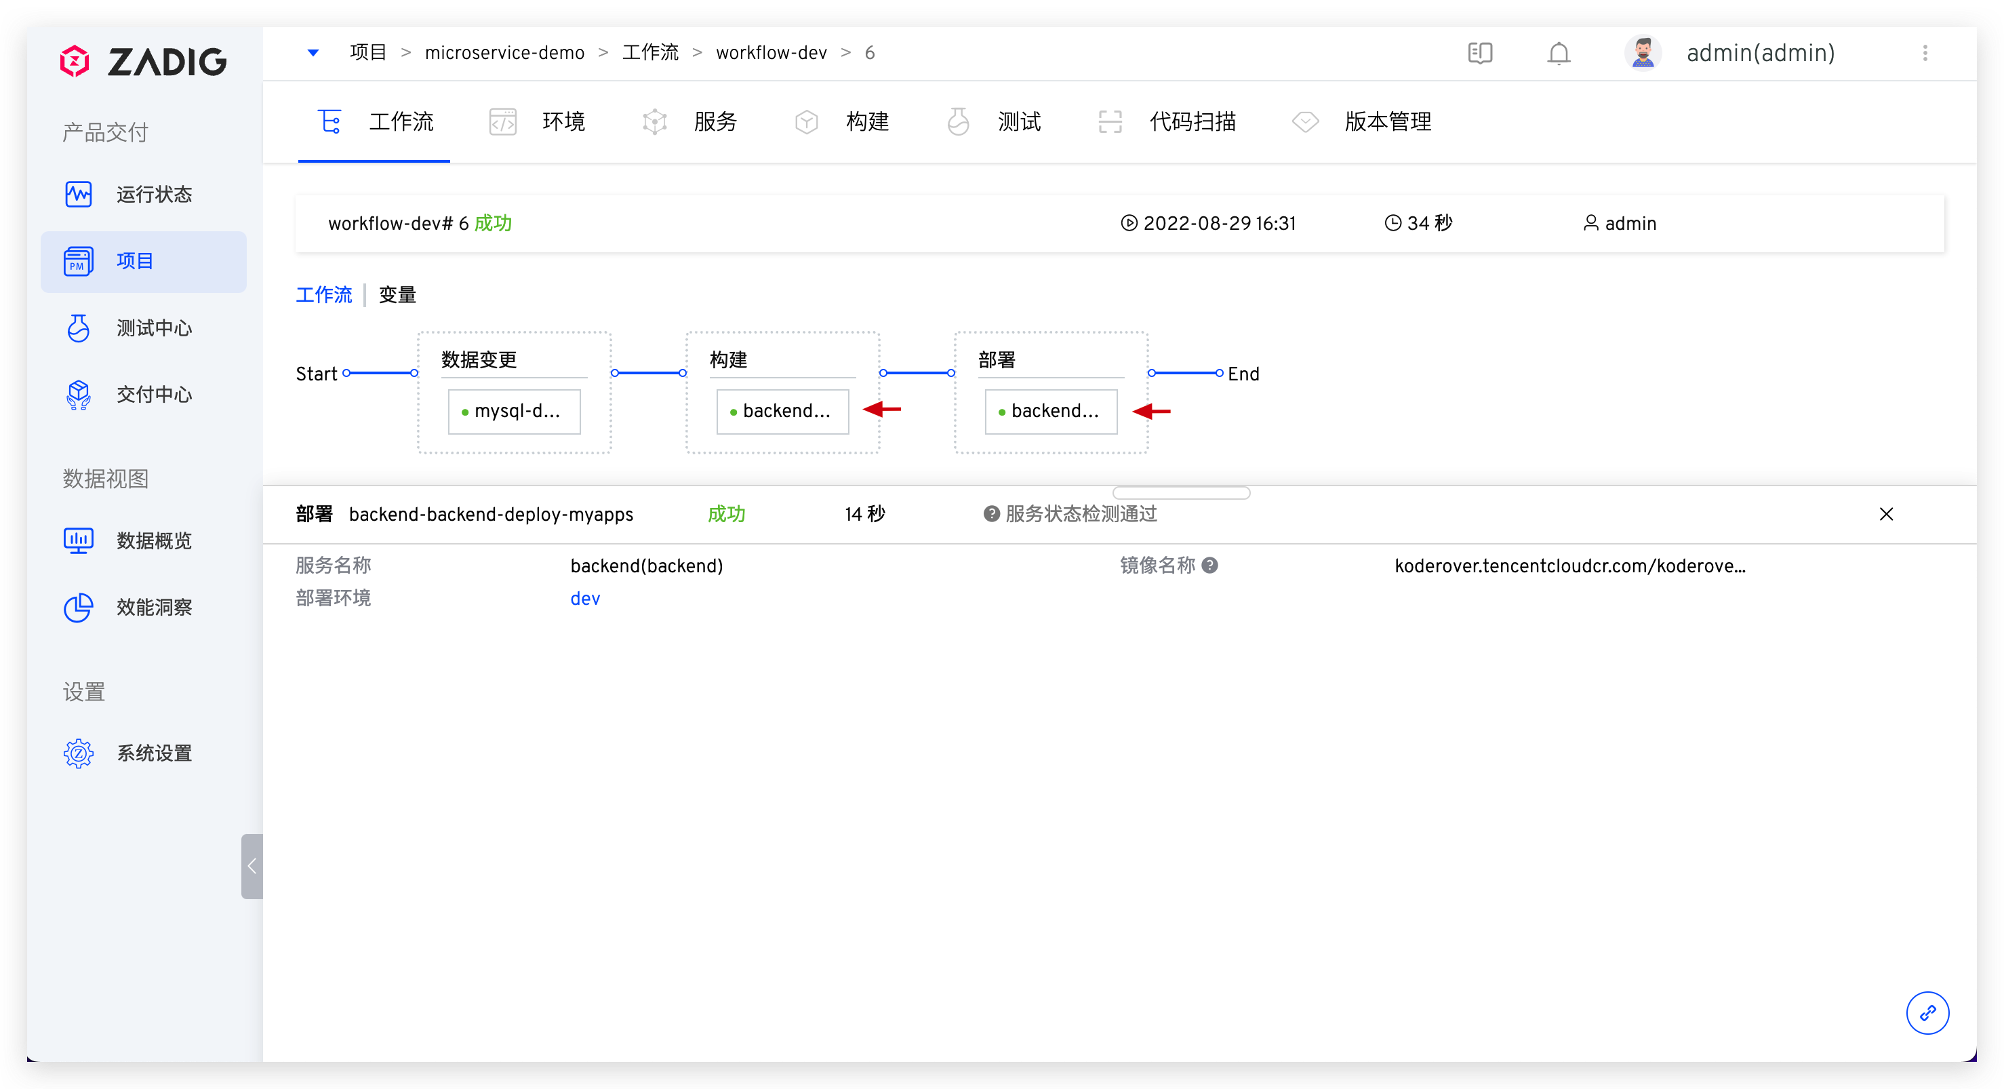Select the mysql-d... task node
The height and width of the screenshot is (1089, 2004).
point(515,412)
